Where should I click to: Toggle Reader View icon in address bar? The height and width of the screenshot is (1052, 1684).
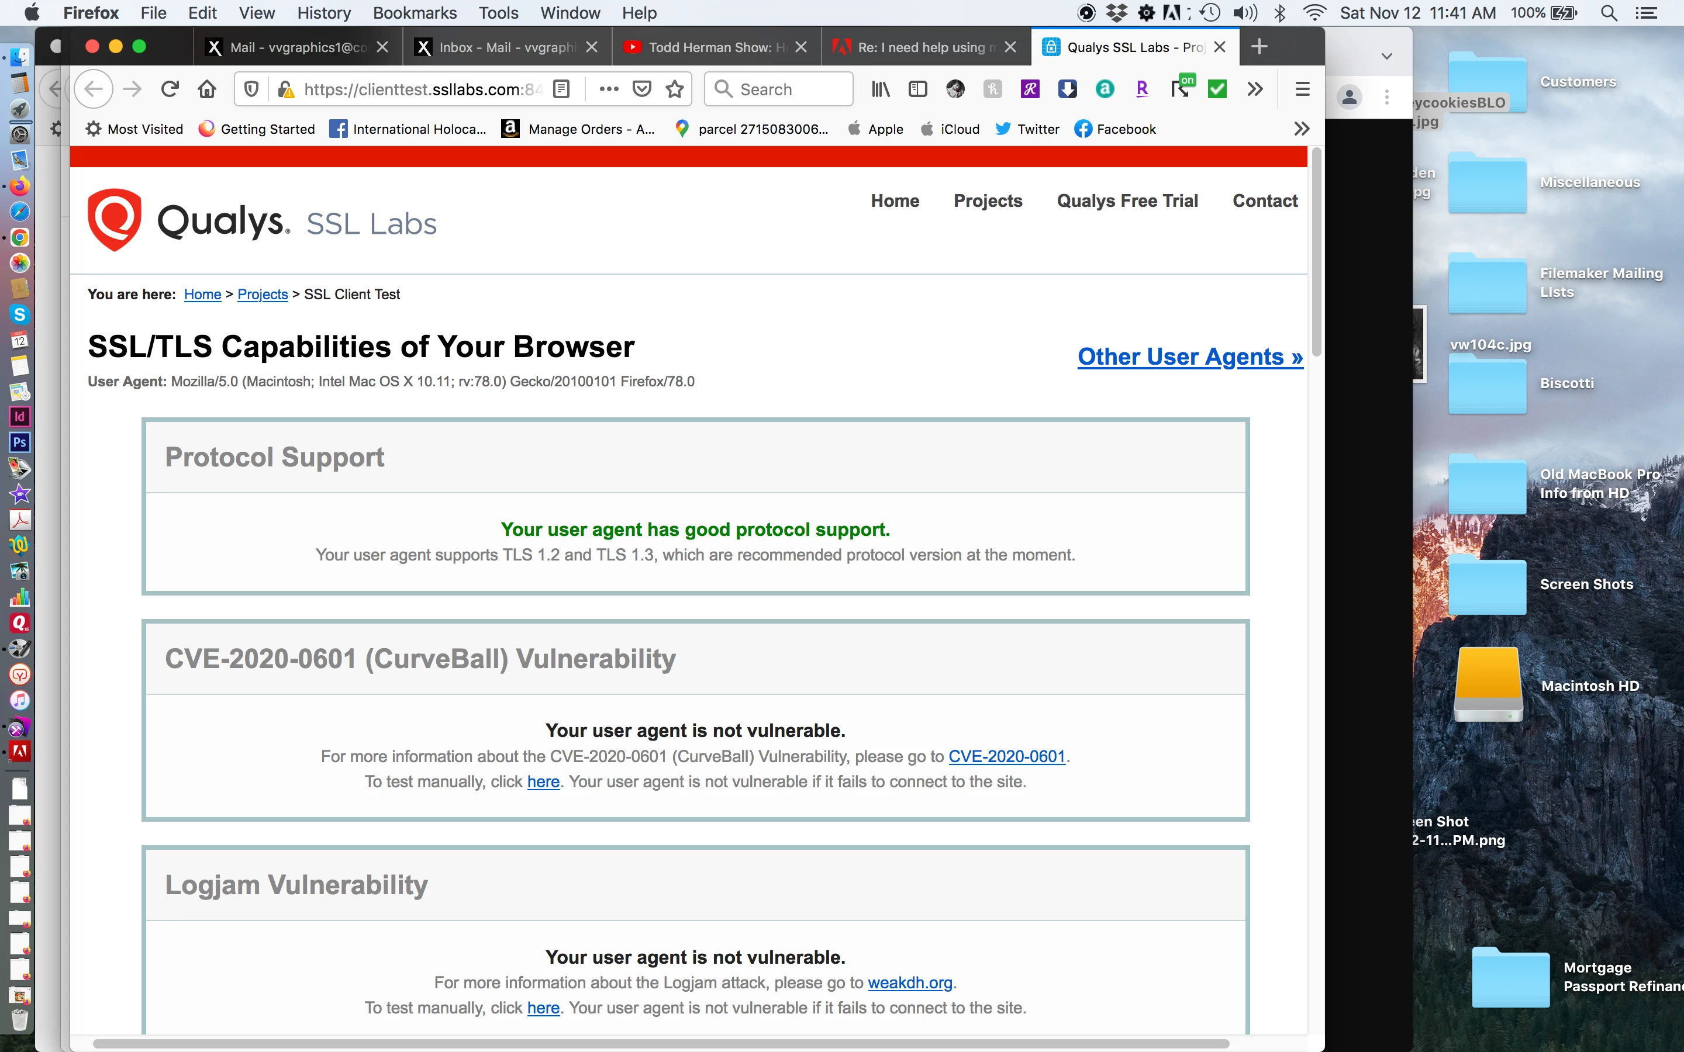[x=561, y=89]
